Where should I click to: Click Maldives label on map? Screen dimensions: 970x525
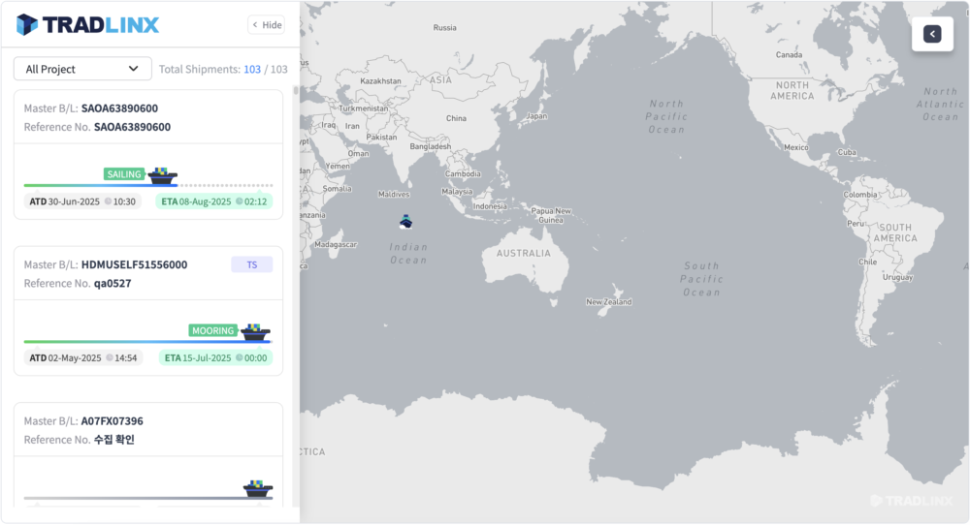click(x=394, y=194)
